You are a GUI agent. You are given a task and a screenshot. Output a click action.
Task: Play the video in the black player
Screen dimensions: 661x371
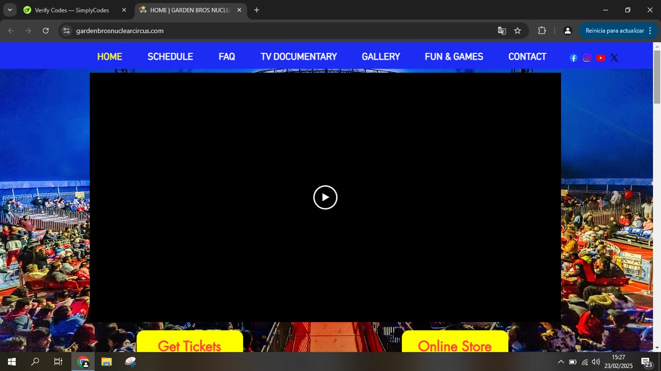click(325, 197)
